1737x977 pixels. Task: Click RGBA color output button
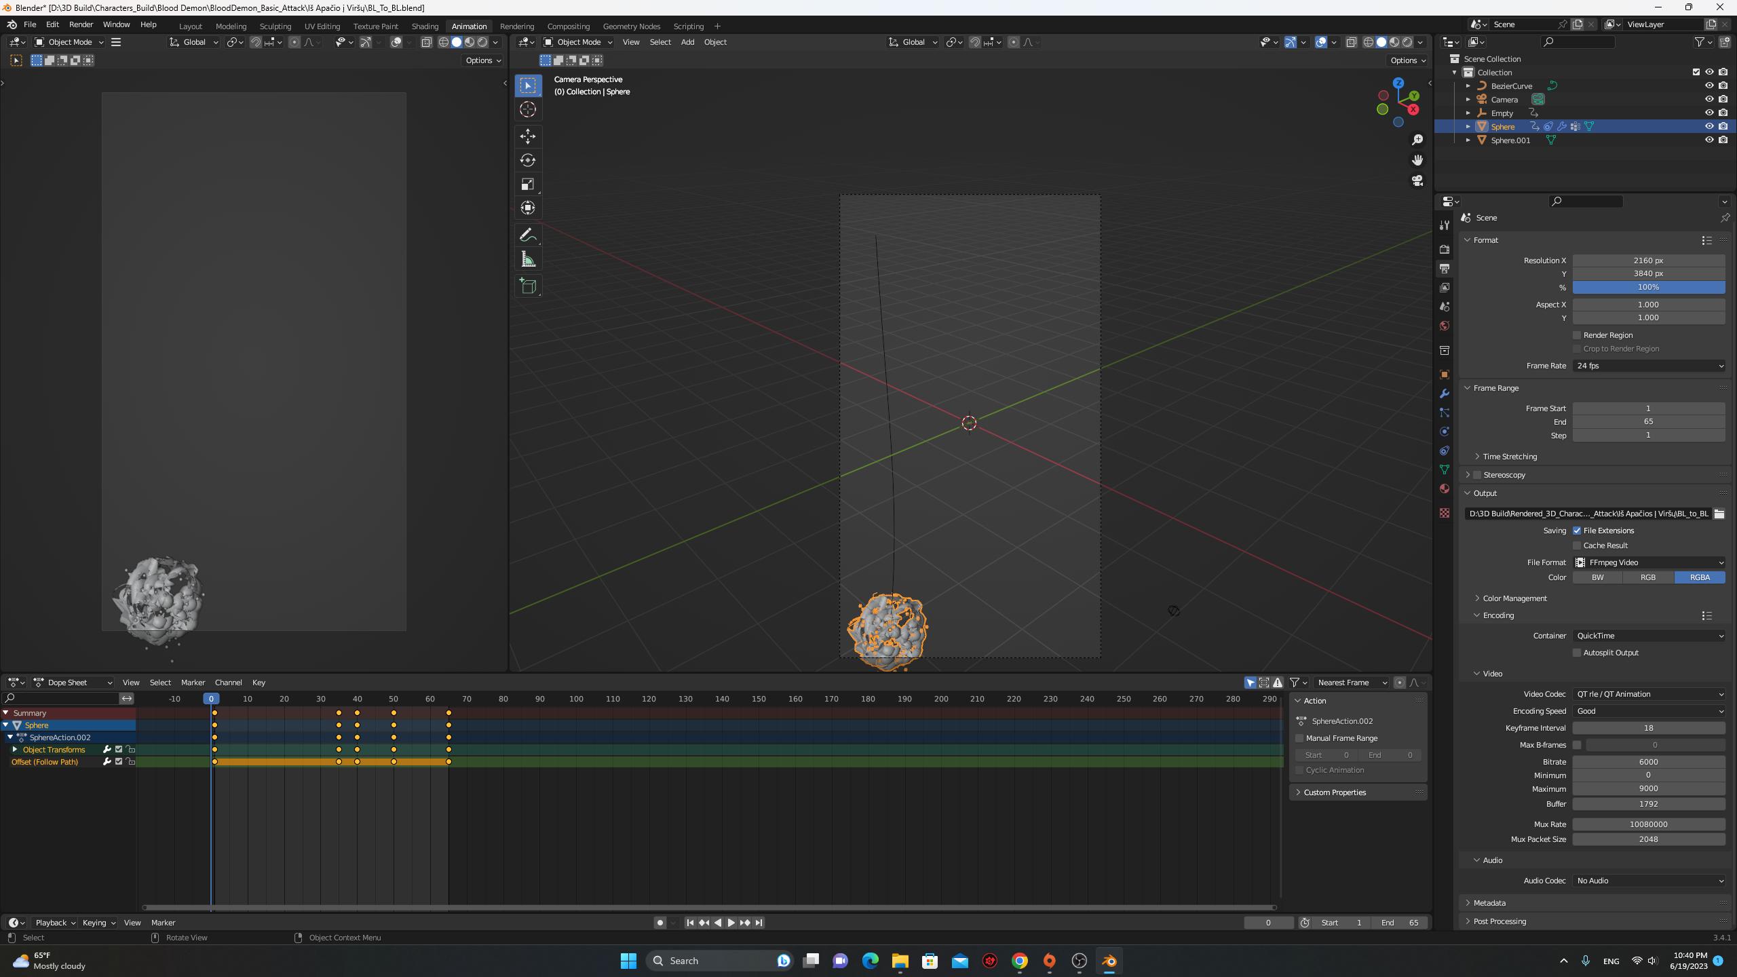(x=1700, y=577)
